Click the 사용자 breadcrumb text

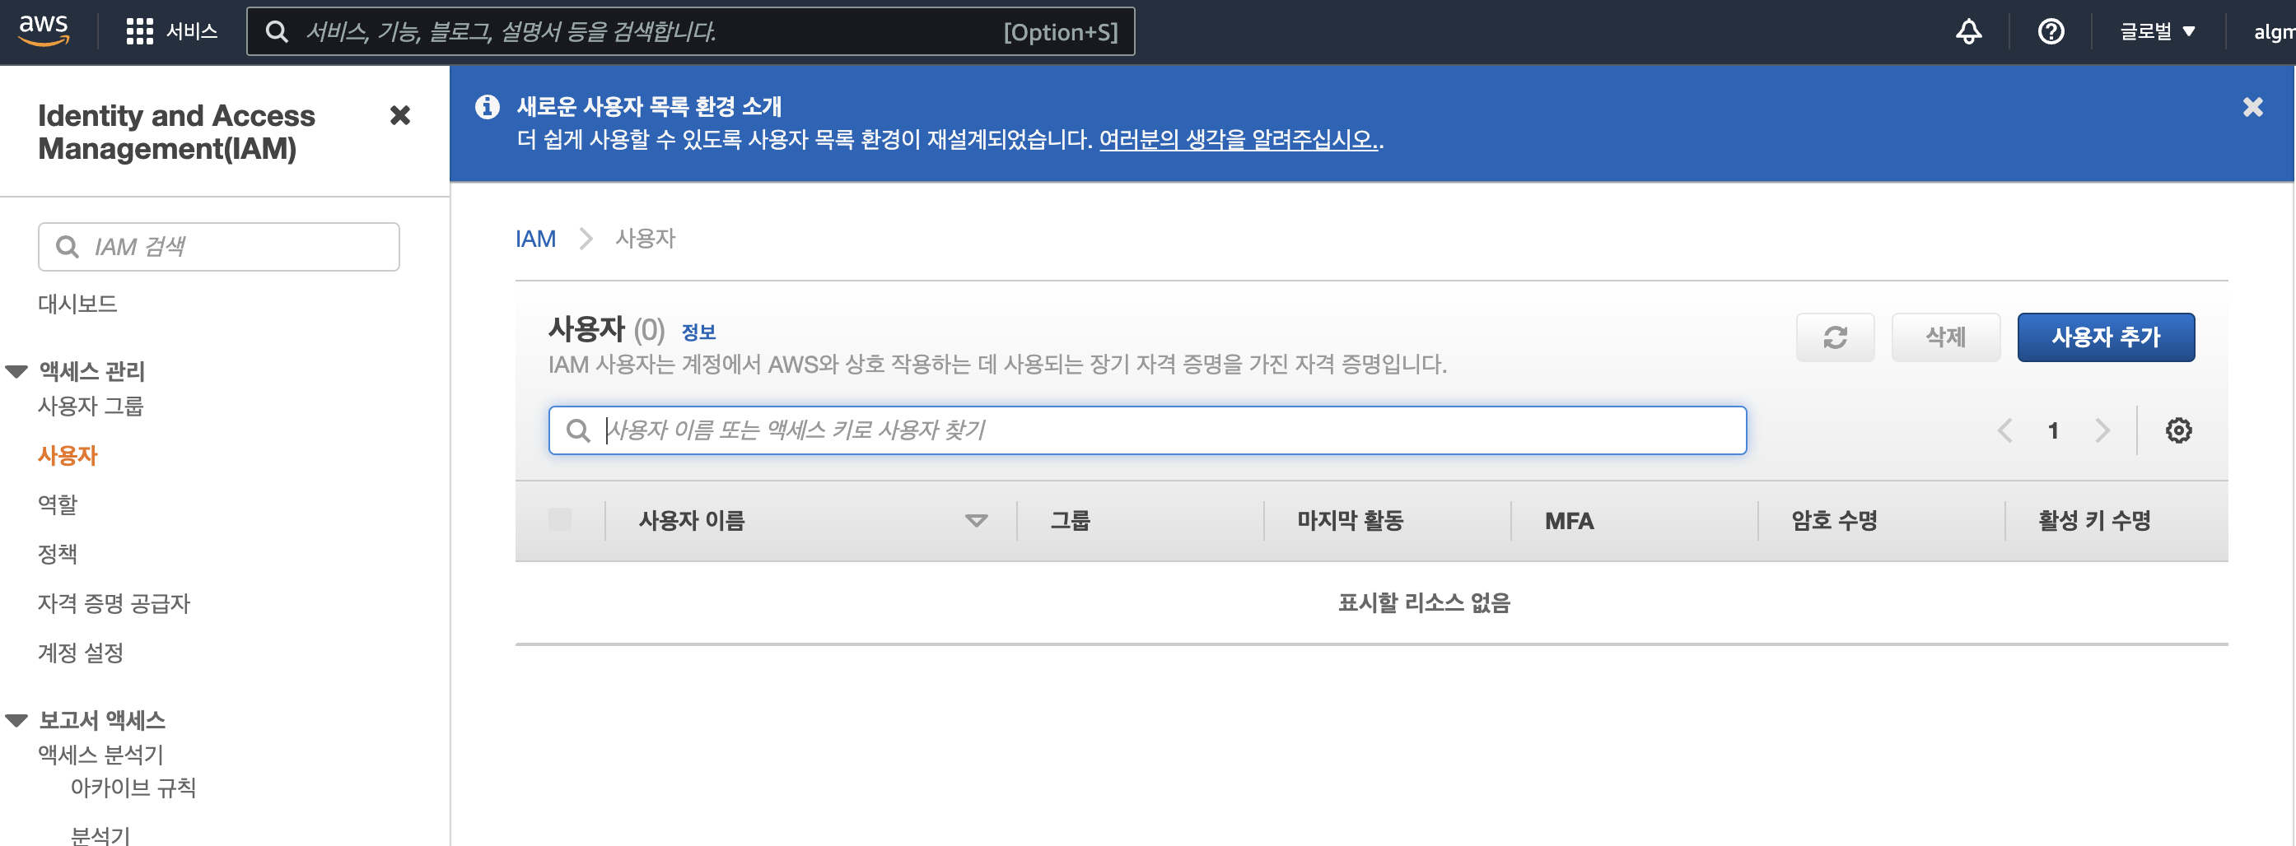[646, 239]
